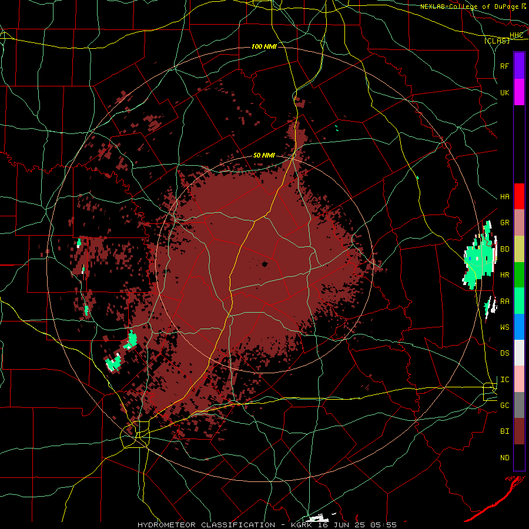Click the KGRK radar site identifier
The width and height of the screenshot is (529, 529).
coord(302,525)
